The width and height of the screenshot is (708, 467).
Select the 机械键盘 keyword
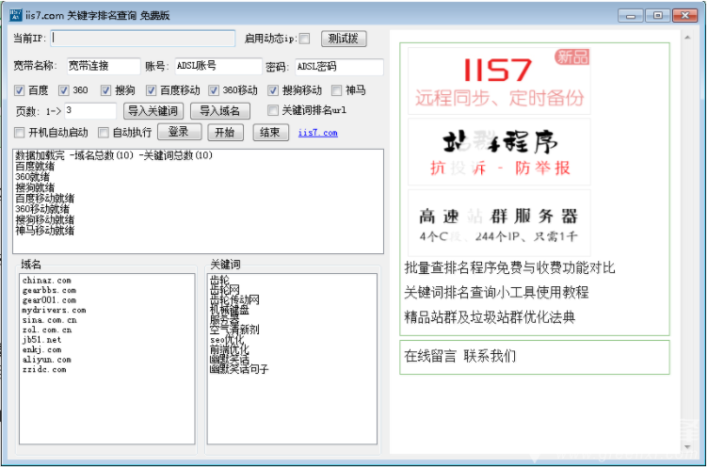230,310
